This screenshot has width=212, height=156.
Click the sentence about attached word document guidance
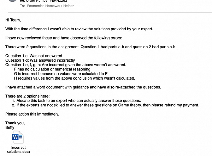[83, 87]
